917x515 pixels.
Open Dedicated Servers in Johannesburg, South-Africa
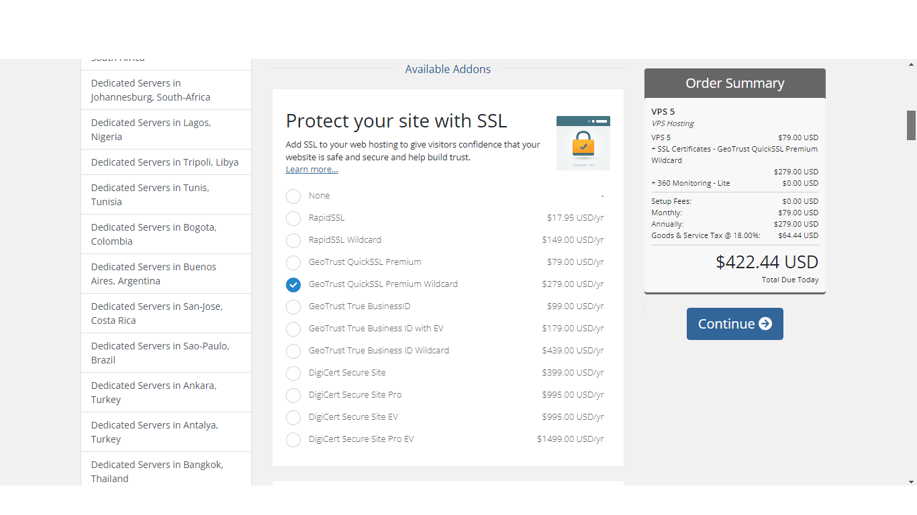pyautogui.click(x=166, y=90)
